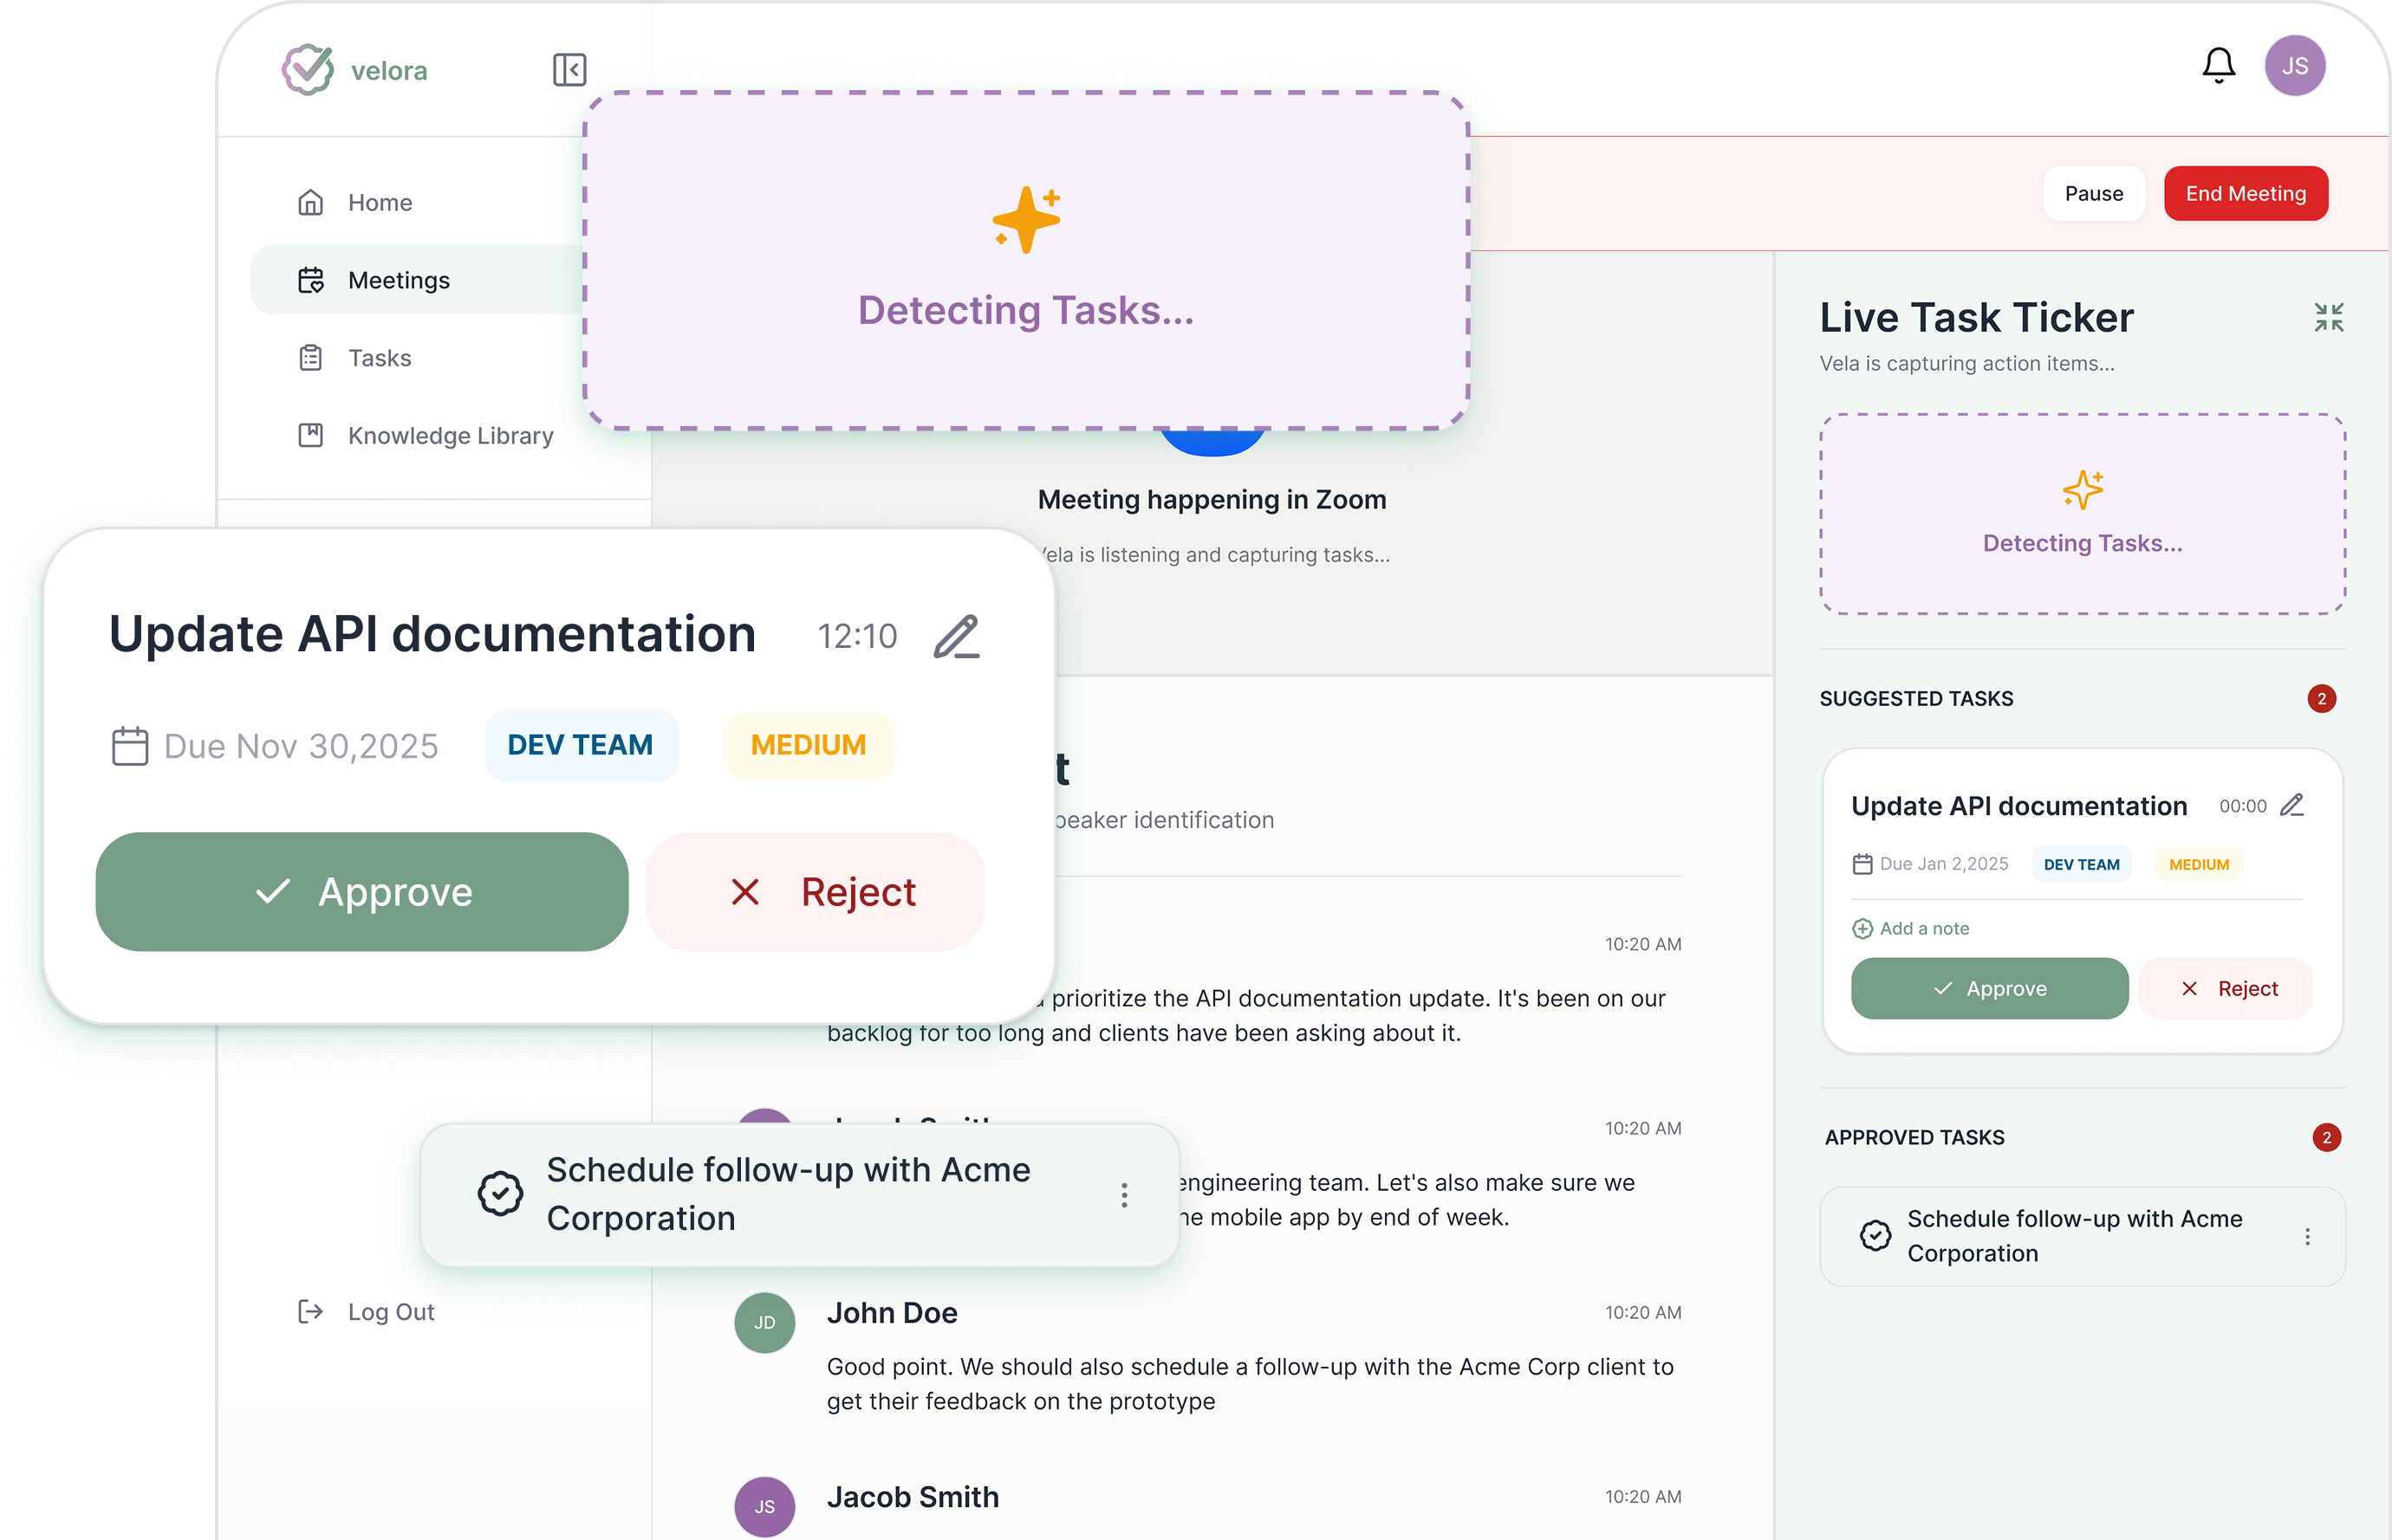The height and width of the screenshot is (1540, 2392).
Task: Edit the ticker's Update API documentation task via the pencil icon
Action: click(x=2292, y=806)
